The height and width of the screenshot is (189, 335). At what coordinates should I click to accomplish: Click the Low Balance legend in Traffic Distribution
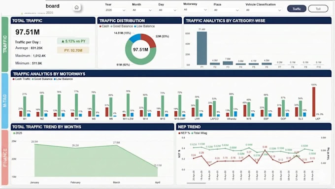pyautogui.click(x=144, y=26)
